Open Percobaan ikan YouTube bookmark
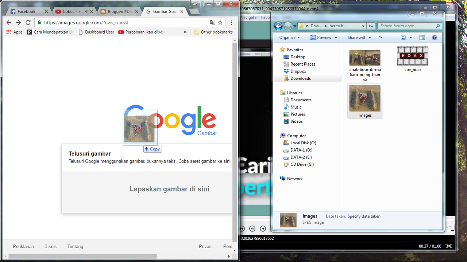467x262 pixels. 142,32
